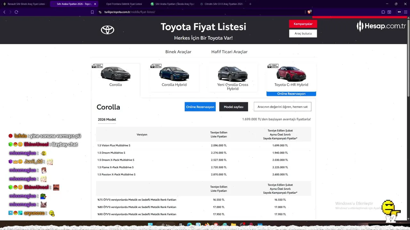
Task: Click the Toyota logo in the header
Action: coord(108,30)
